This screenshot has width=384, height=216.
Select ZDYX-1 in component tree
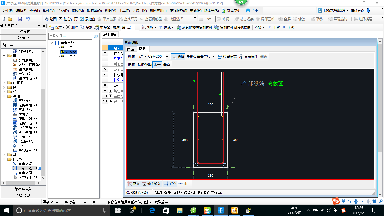71,47
